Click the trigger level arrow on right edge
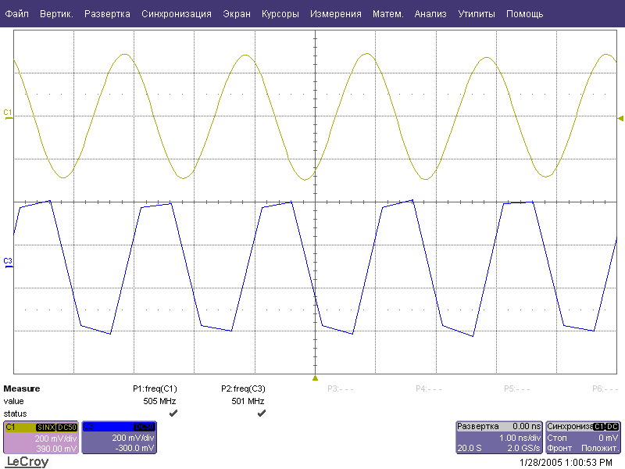This screenshot has height=469, width=625. tap(620, 118)
